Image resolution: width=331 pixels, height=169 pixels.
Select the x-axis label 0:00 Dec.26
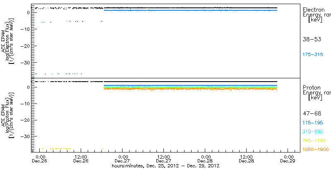40,159
